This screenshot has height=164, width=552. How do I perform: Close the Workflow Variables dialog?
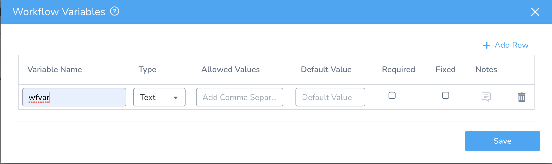535,12
